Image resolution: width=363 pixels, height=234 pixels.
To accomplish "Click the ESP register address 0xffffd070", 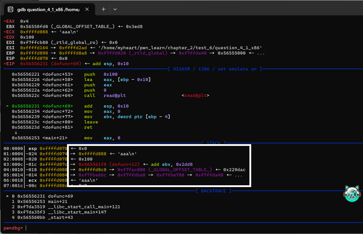I will [x=34, y=58].
